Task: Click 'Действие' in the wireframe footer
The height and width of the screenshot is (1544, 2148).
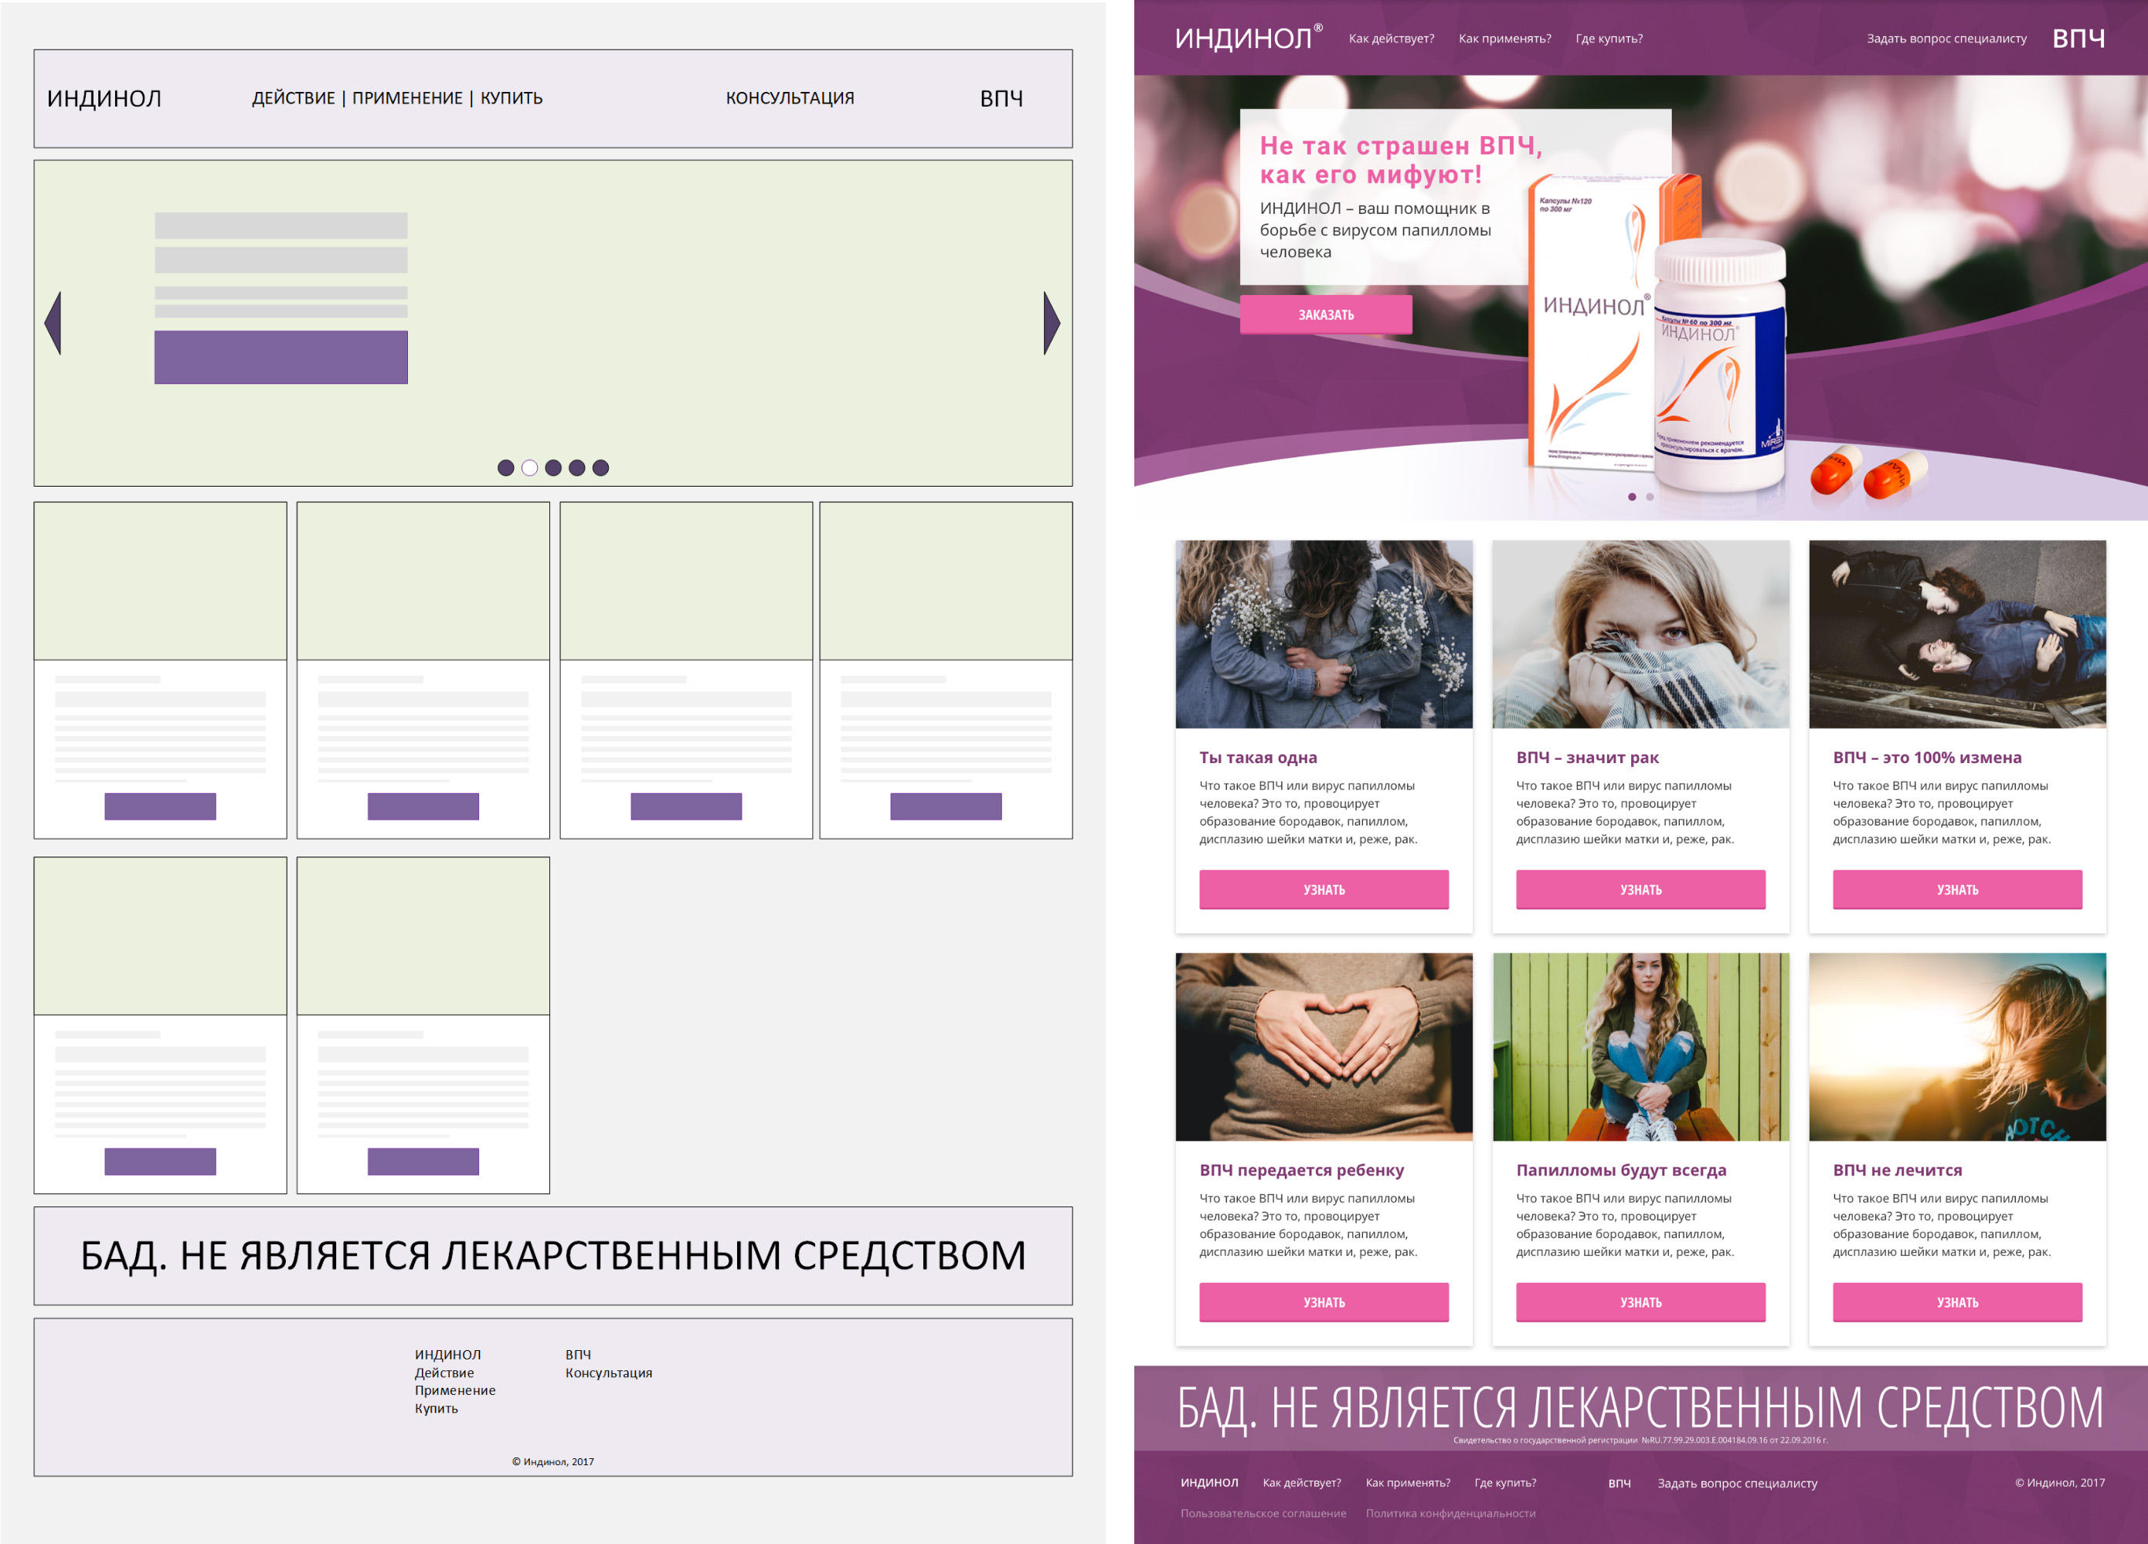Action: 444,1373
